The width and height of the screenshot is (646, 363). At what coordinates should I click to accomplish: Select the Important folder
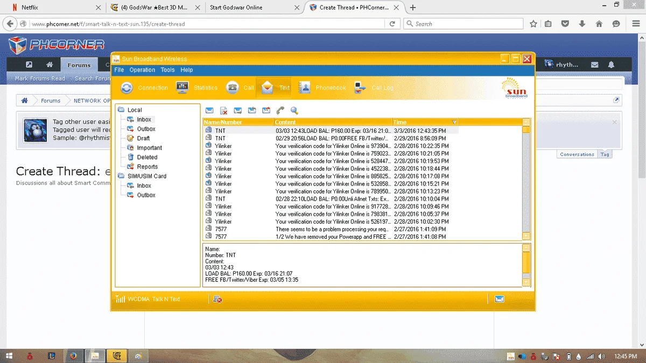[x=149, y=148]
